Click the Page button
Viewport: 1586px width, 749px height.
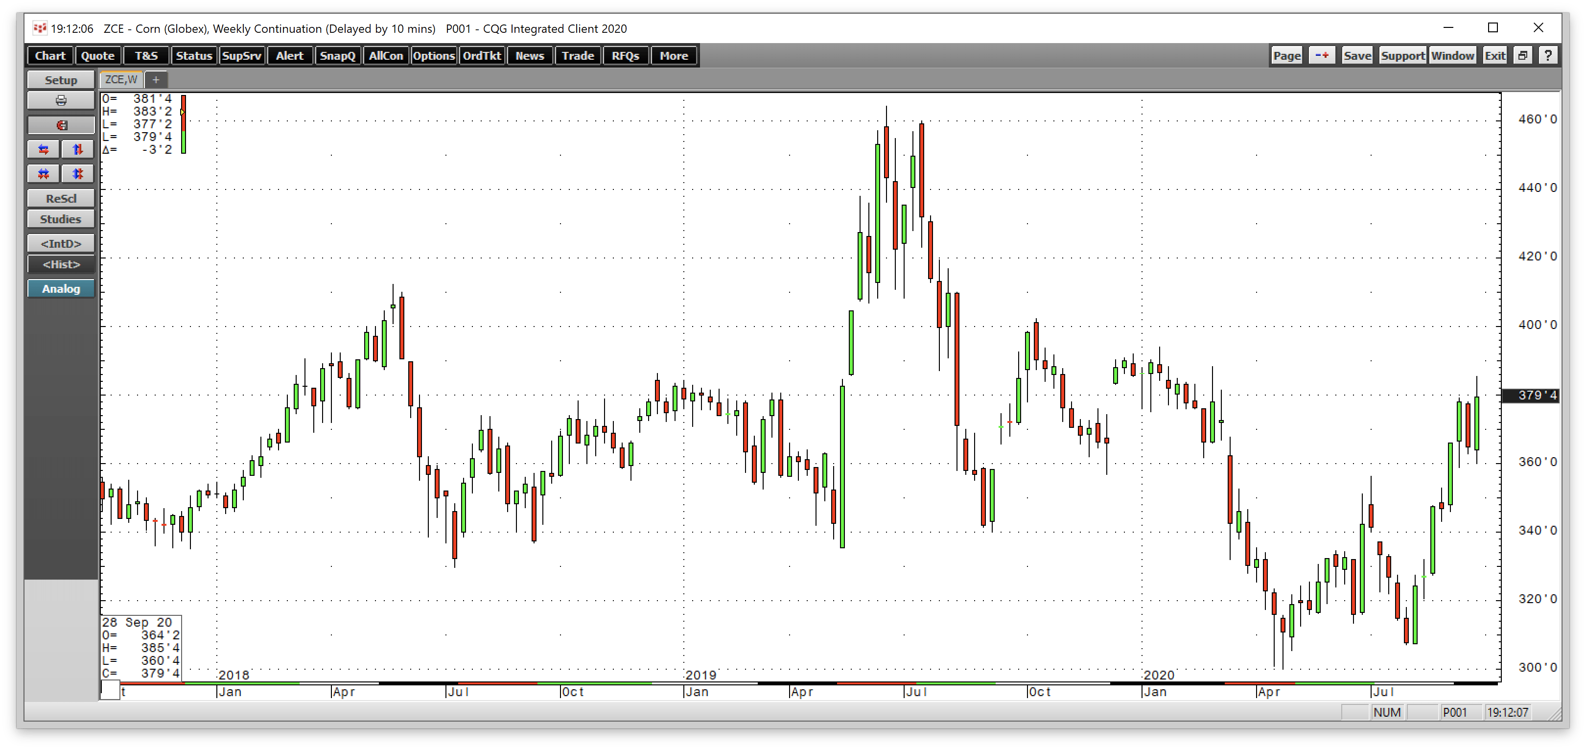[1287, 55]
